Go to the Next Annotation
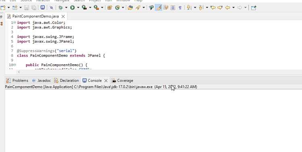 click(188, 8)
